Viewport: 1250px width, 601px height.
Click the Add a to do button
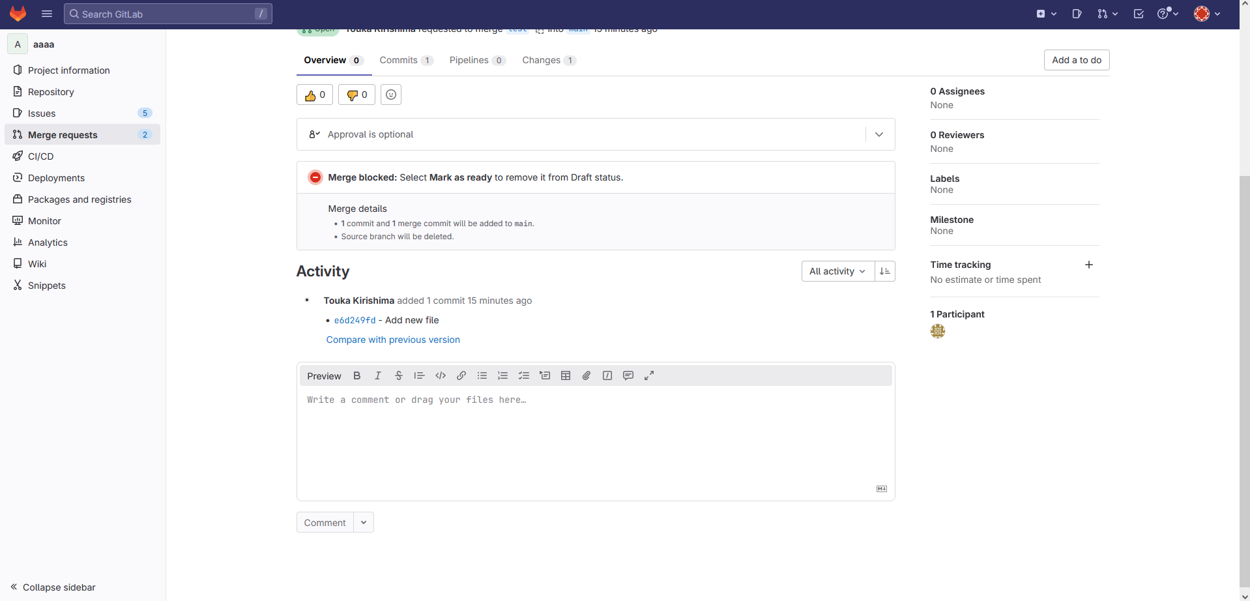[1076, 60]
